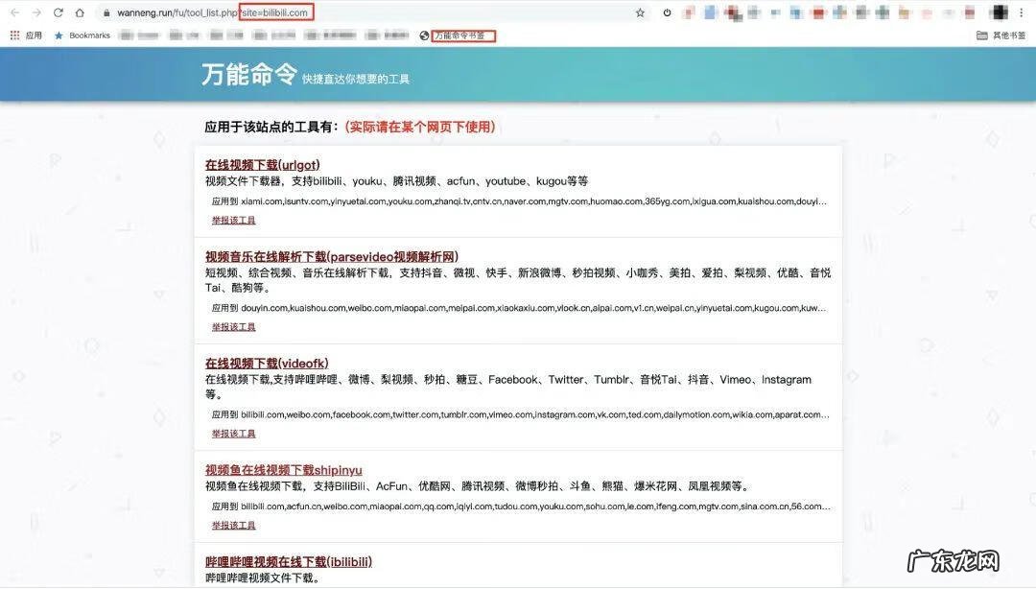Click the padlock icon in the address bar
The height and width of the screenshot is (589, 1036).
pyautogui.click(x=107, y=14)
